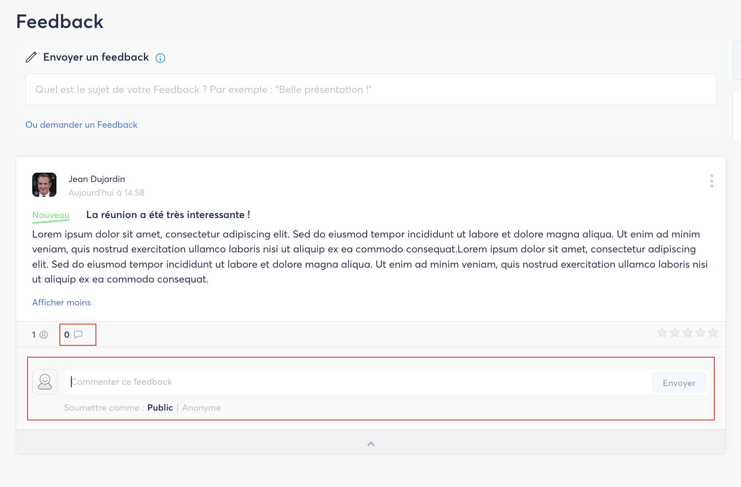Switch comment submission to Anonyme
The image size is (741, 487).
(x=201, y=408)
